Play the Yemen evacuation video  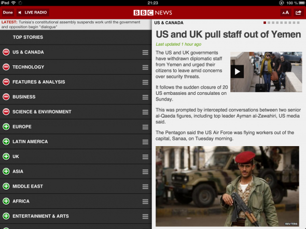(237, 71)
